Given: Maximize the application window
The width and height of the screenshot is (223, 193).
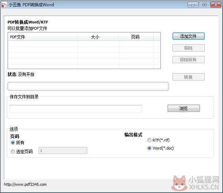Looking at the screenshot, I should point(204,5).
